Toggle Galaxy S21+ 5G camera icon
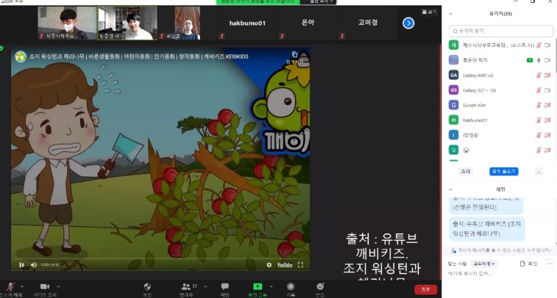Viewport: 557px width, 298px height. 548,91
